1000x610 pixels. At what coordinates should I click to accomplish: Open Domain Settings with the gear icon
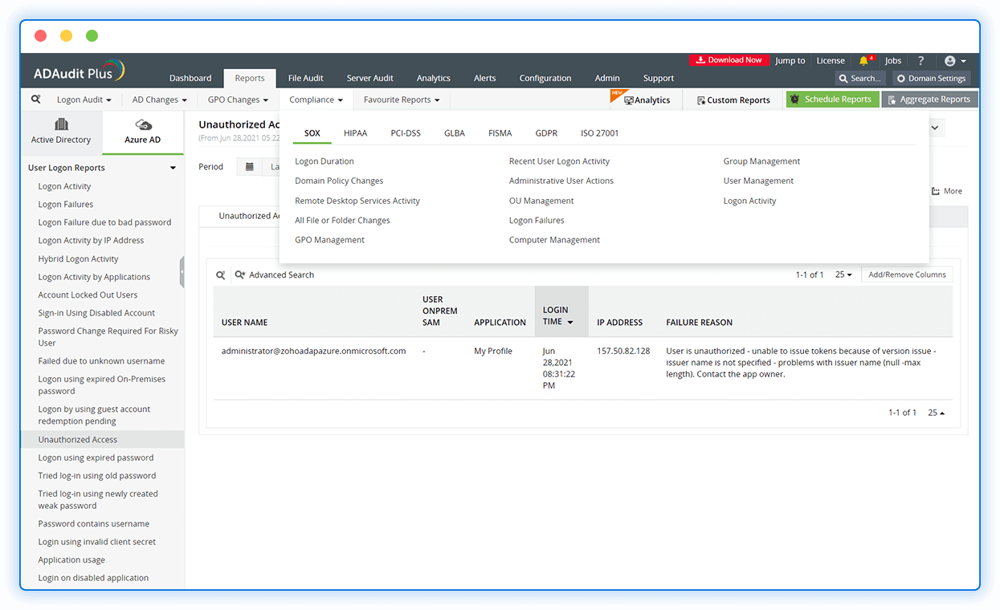click(931, 78)
